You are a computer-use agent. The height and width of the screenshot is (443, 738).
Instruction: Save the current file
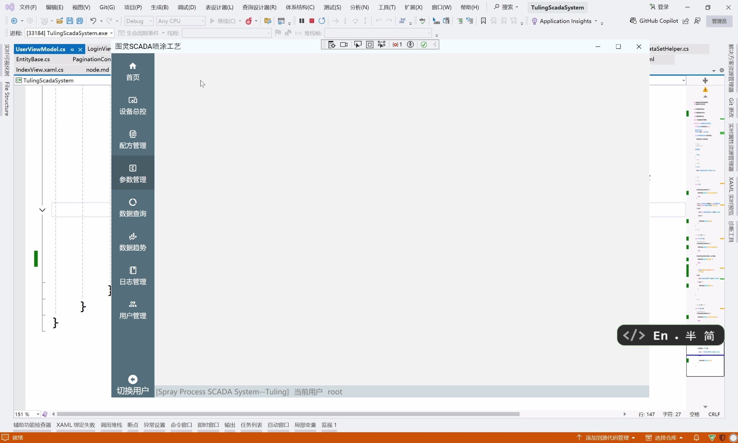pos(70,21)
